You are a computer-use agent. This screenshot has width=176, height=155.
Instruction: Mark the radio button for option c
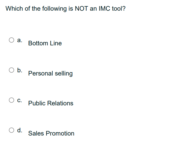(11, 100)
